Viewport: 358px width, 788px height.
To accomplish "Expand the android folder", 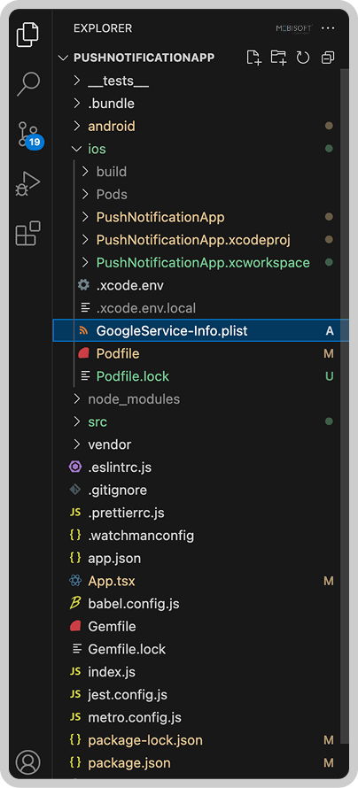I will coord(76,126).
